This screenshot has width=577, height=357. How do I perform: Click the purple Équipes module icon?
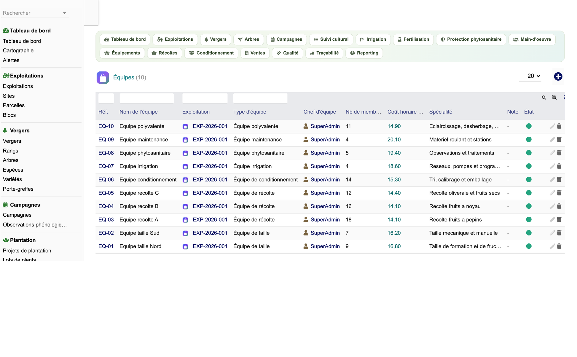(103, 78)
